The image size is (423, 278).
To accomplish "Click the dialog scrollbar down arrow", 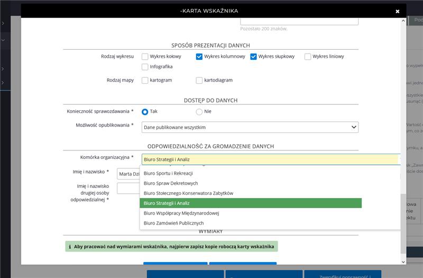I will [x=403, y=261].
